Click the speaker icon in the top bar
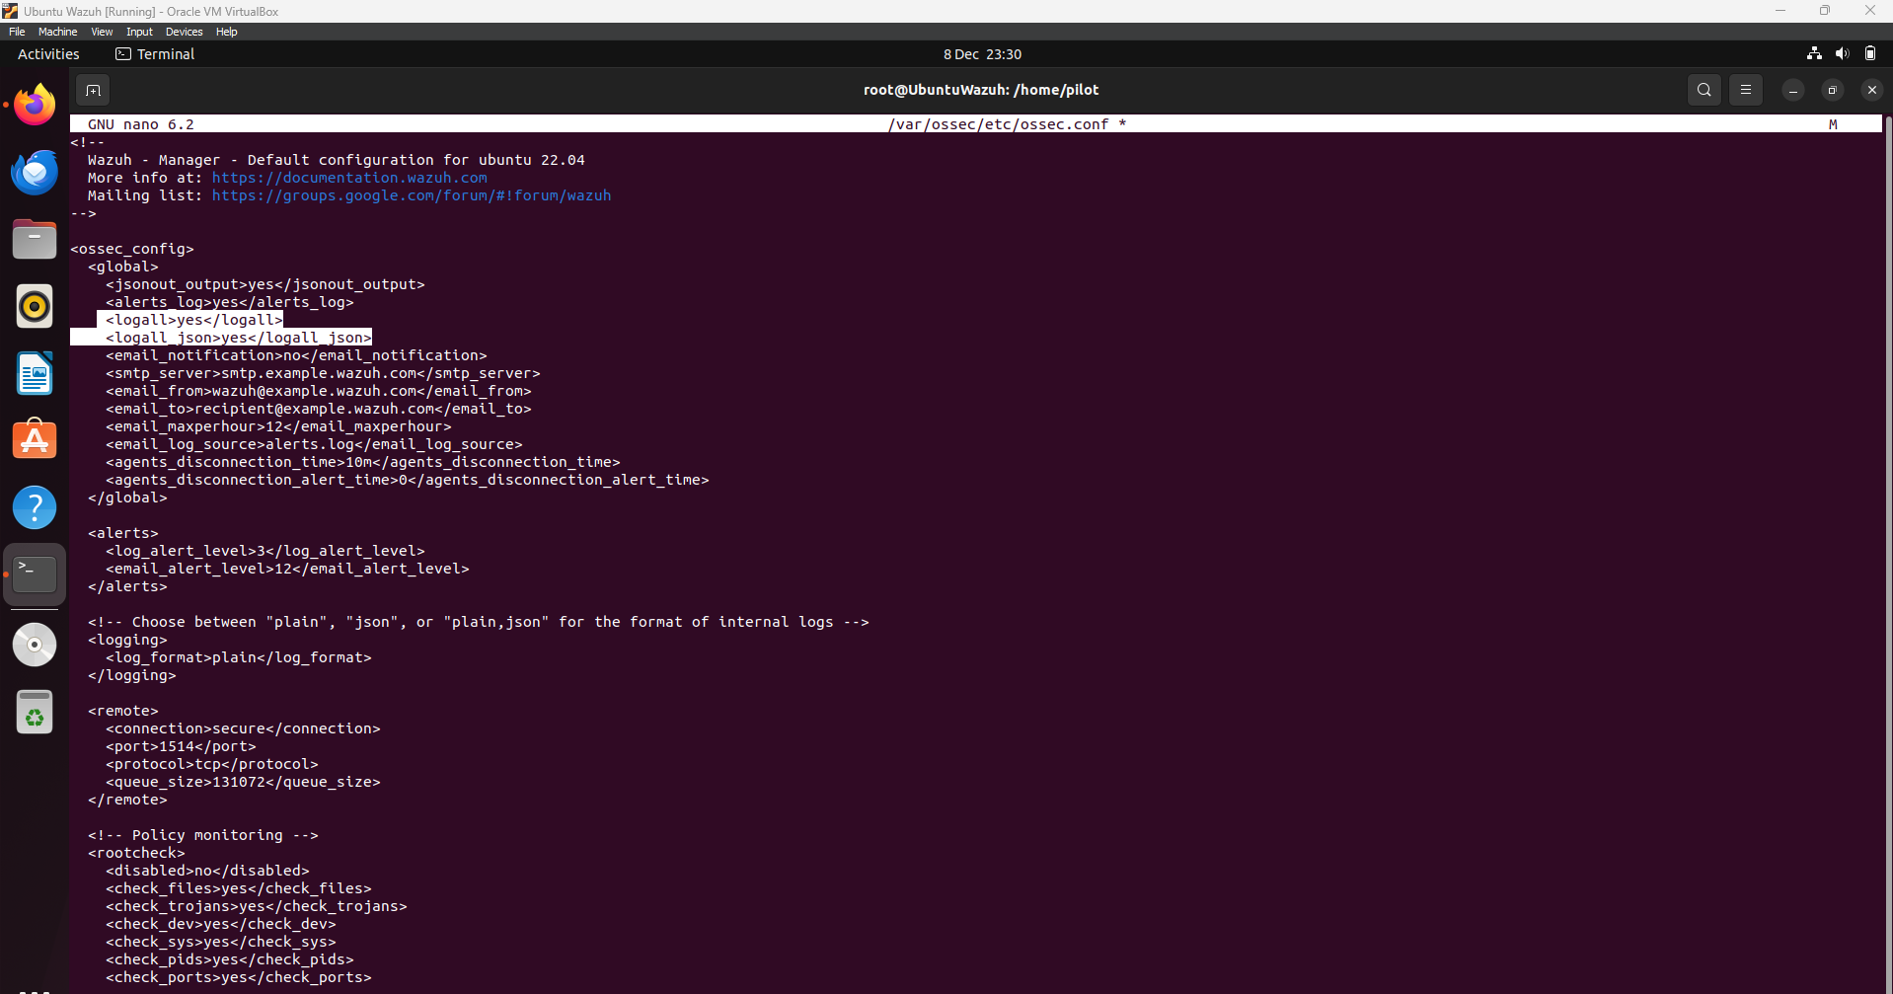The height and width of the screenshot is (994, 1893). (x=1842, y=53)
